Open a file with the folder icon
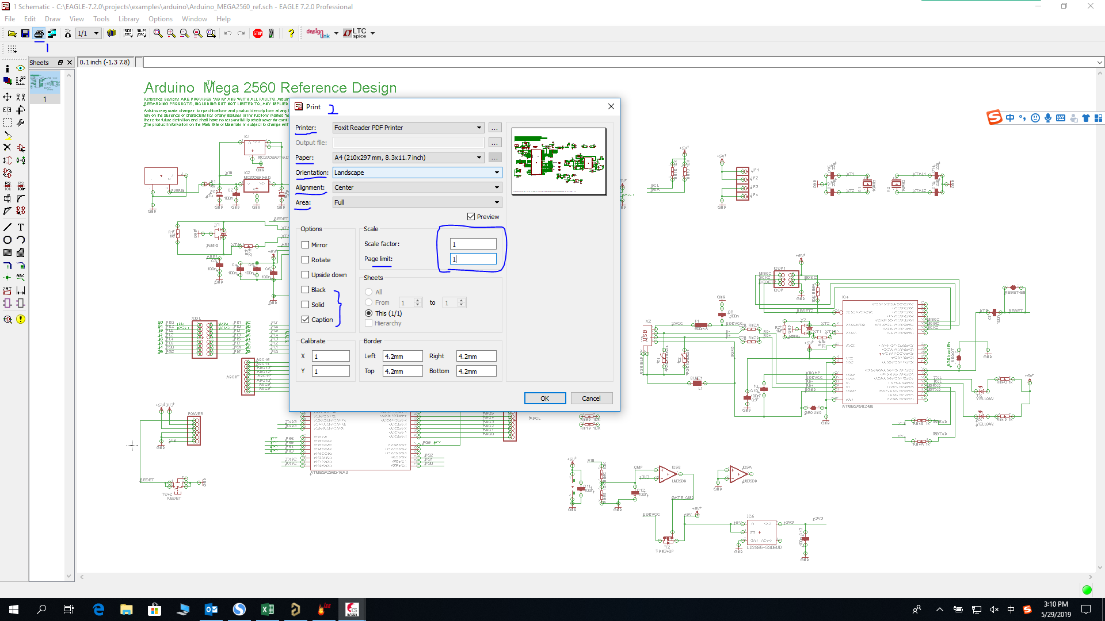Viewport: 1105px width, 621px height. click(12, 33)
